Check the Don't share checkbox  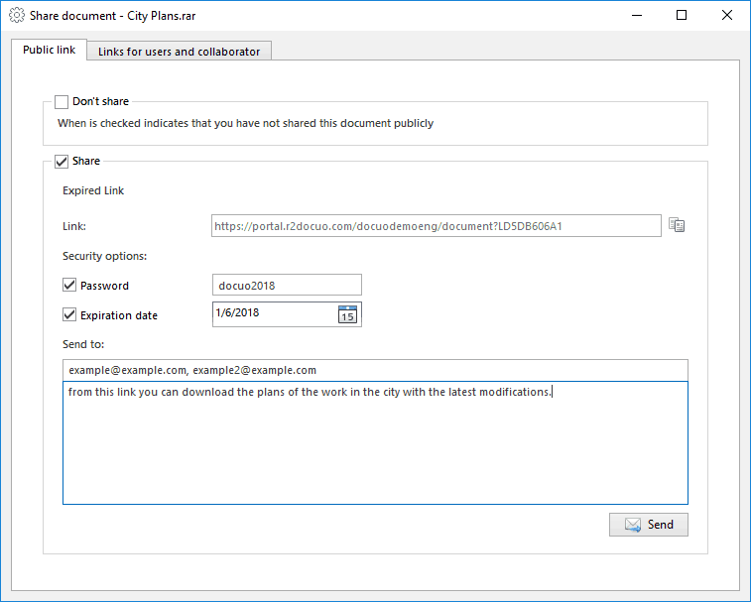62,101
